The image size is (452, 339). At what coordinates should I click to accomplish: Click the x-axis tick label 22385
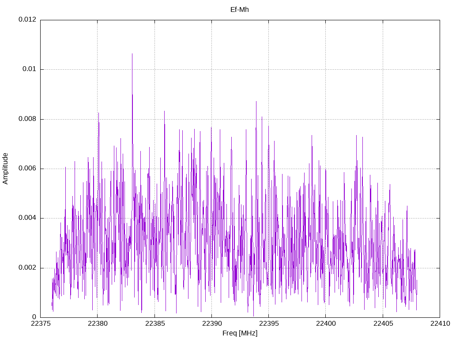[154, 324]
